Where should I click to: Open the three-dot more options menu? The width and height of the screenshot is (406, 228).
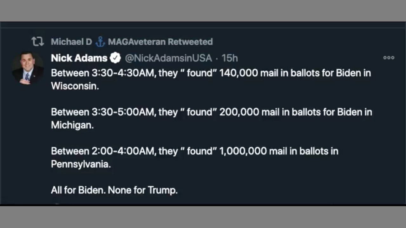[389, 58]
